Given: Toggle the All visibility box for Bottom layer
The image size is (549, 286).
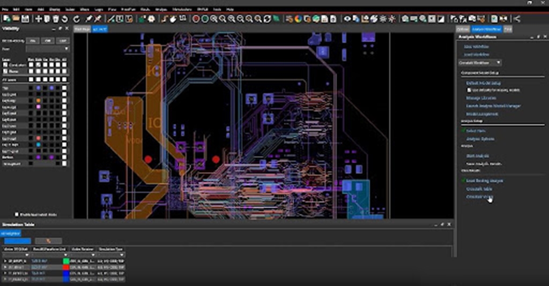Looking at the screenshot, I should pyautogui.click(x=64, y=157).
